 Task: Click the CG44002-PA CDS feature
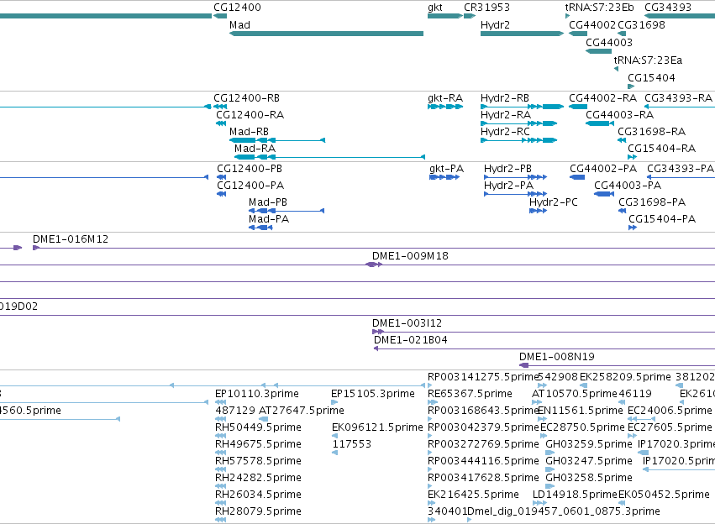click(577, 177)
